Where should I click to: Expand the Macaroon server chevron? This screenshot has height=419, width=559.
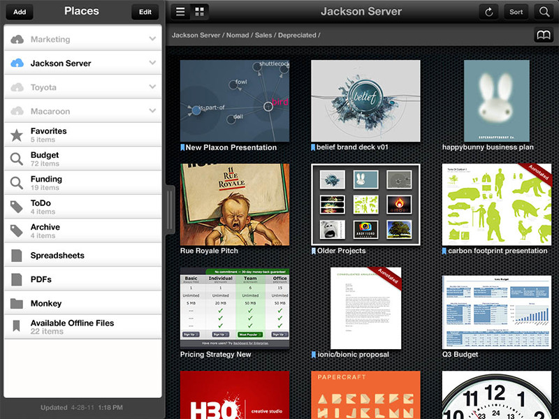(x=152, y=111)
